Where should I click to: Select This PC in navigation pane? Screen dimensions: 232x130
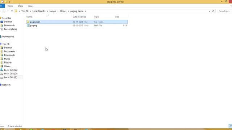coord(6,44)
